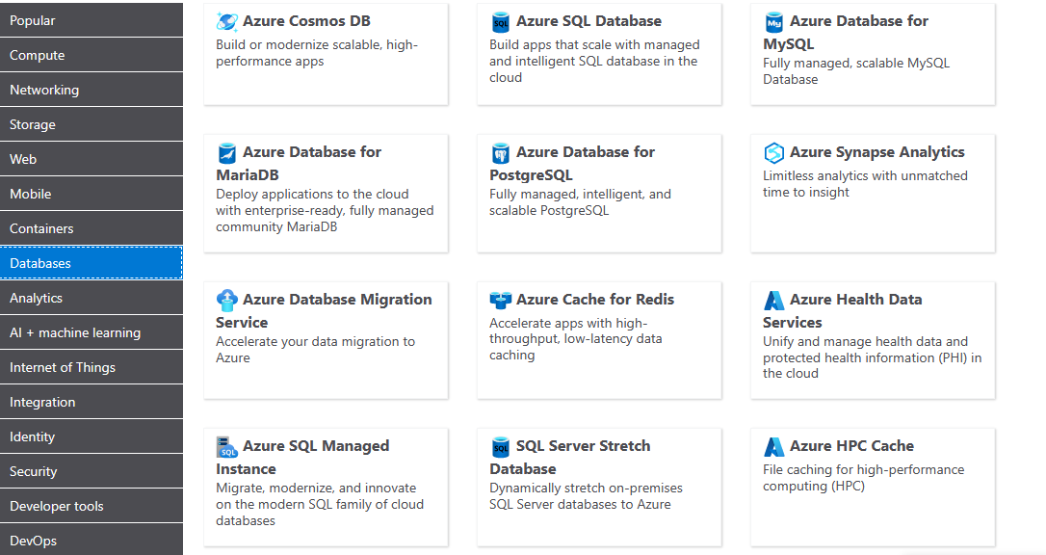Click 'Fully managed, scalable MySQL Database' text
This screenshot has width=1046, height=555.
point(856,71)
